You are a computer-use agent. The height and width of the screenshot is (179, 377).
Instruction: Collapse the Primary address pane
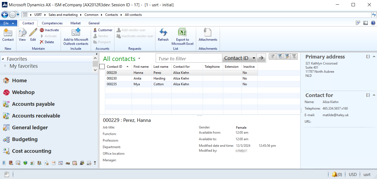(374, 57)
